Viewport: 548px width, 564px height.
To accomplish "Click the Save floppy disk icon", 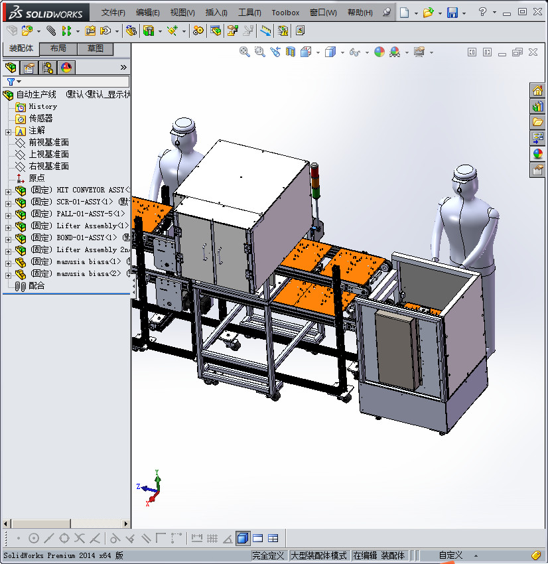I will [452, 13].
